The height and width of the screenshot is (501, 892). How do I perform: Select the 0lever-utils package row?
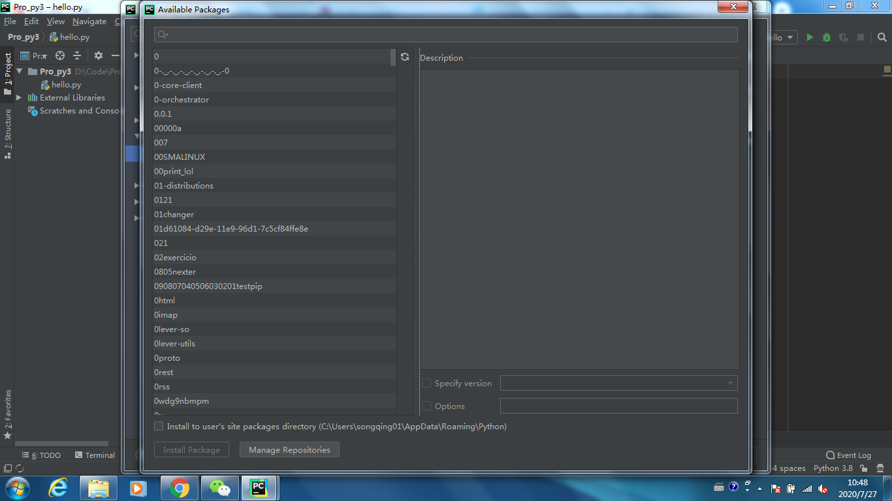point(274,344)
